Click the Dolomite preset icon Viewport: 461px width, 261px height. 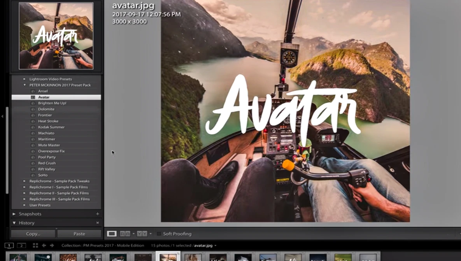pos(33,109)
